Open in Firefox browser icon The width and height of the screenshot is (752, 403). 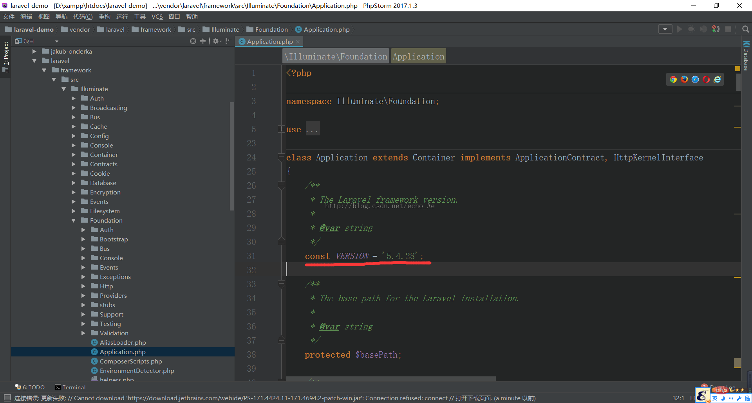(684, 79)
